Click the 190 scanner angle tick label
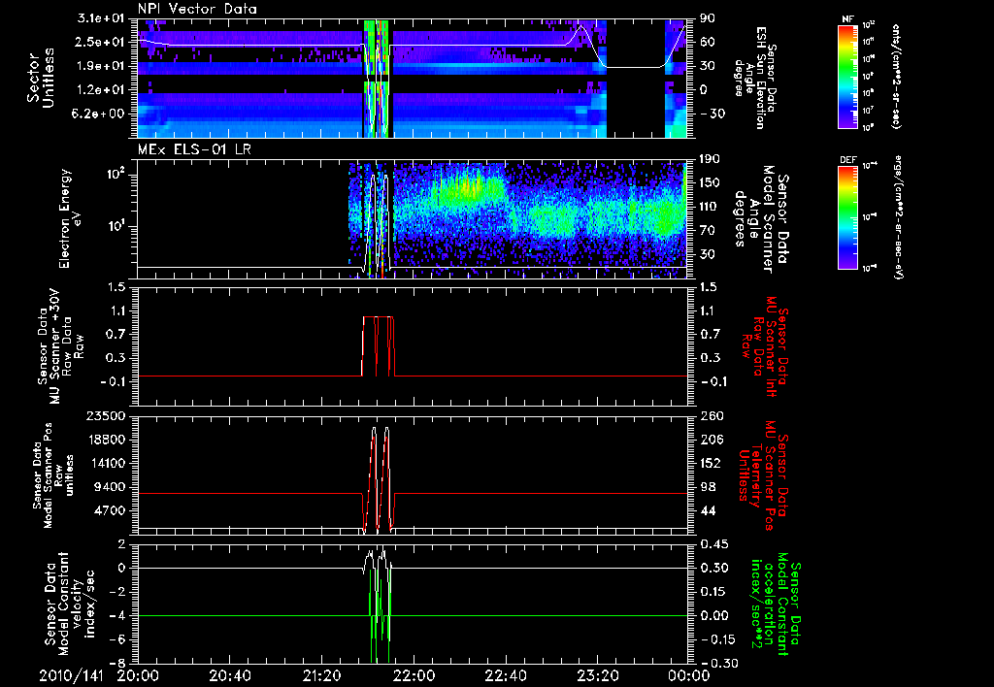Screen dimensions: 994x687 point(709,159)
